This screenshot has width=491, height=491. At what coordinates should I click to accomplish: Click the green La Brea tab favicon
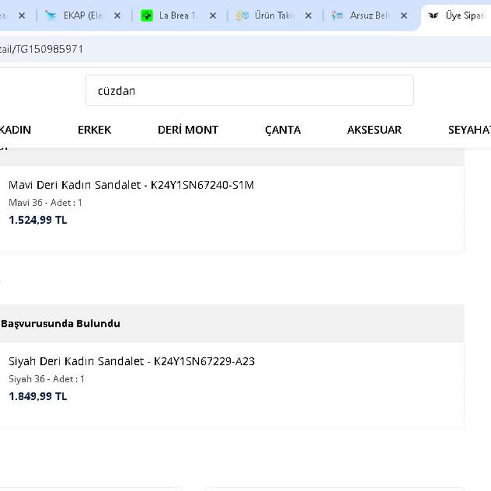[x=146, y=15]
